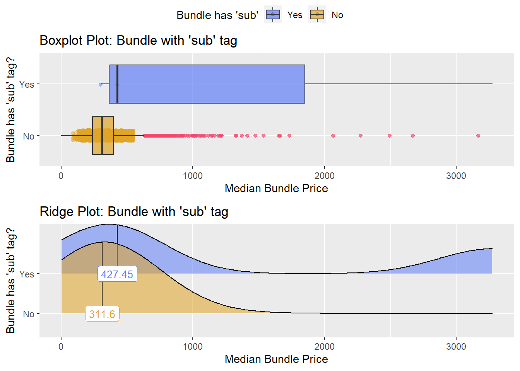Click the 3000 tick on ridge plot x-axis
520x371 pixels.
coord(456,347)
